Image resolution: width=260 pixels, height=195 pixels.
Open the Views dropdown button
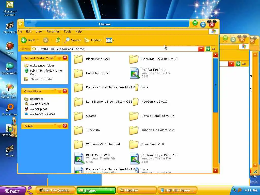tap(110, 40)
